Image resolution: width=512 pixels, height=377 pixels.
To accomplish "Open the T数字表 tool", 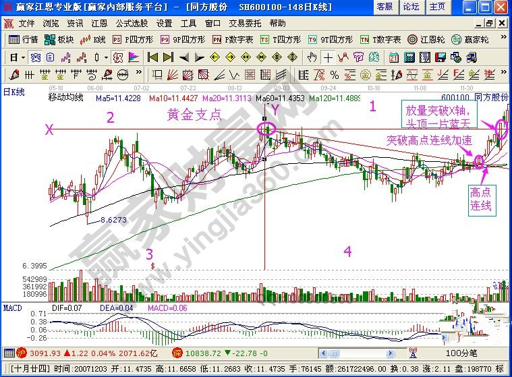I will coord(380,40).
